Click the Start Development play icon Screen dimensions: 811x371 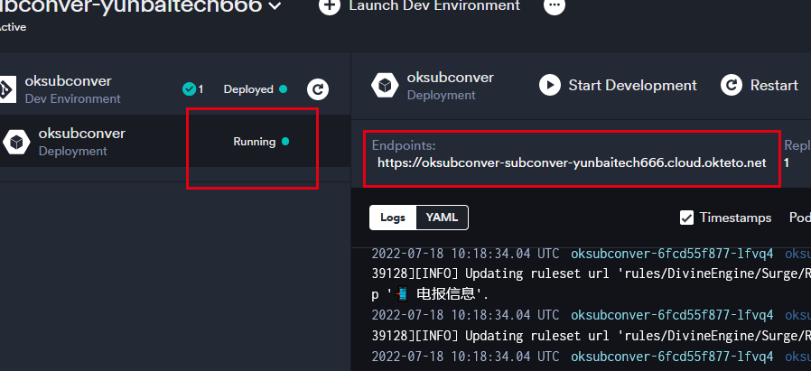(550, 85)
